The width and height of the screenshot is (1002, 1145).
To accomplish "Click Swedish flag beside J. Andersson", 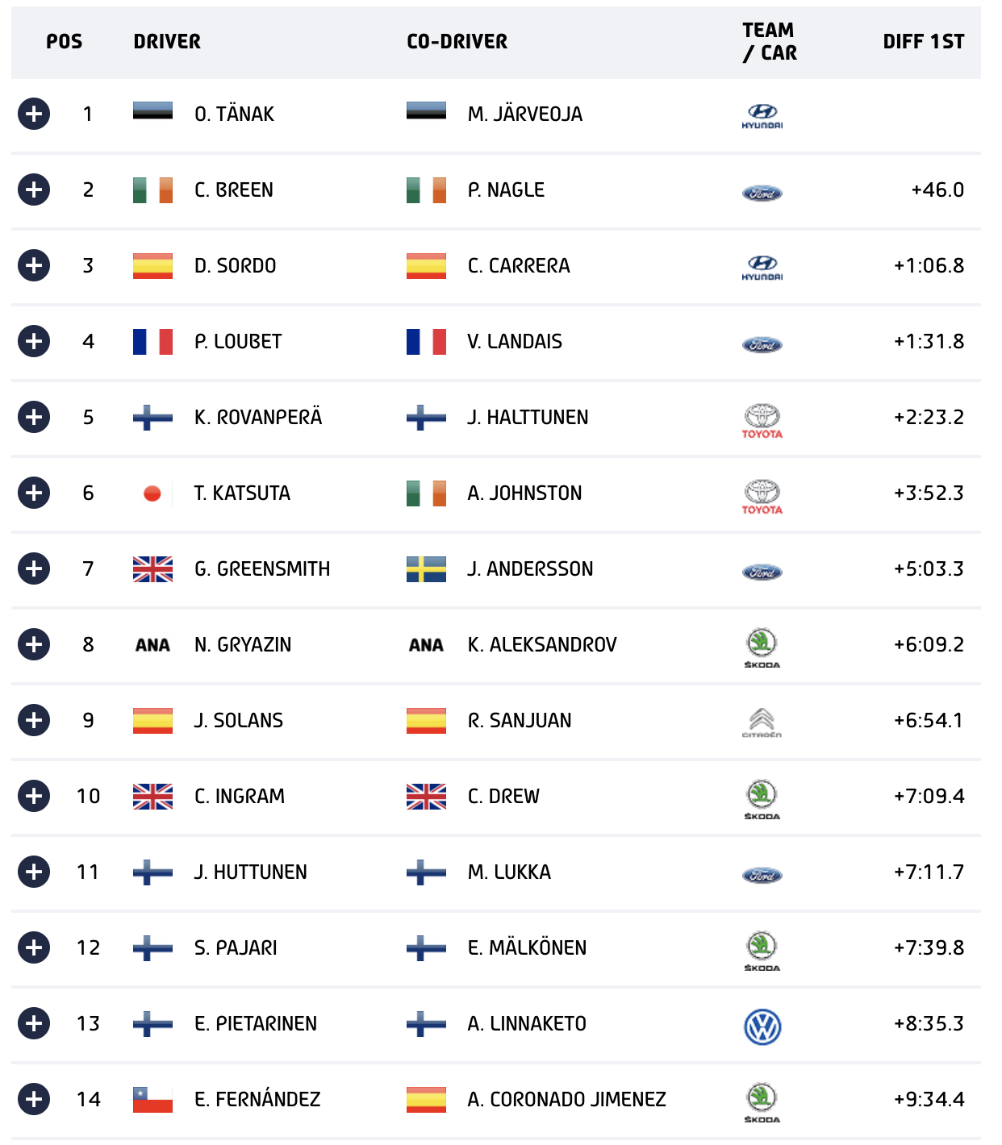I will tap(426, 568).
